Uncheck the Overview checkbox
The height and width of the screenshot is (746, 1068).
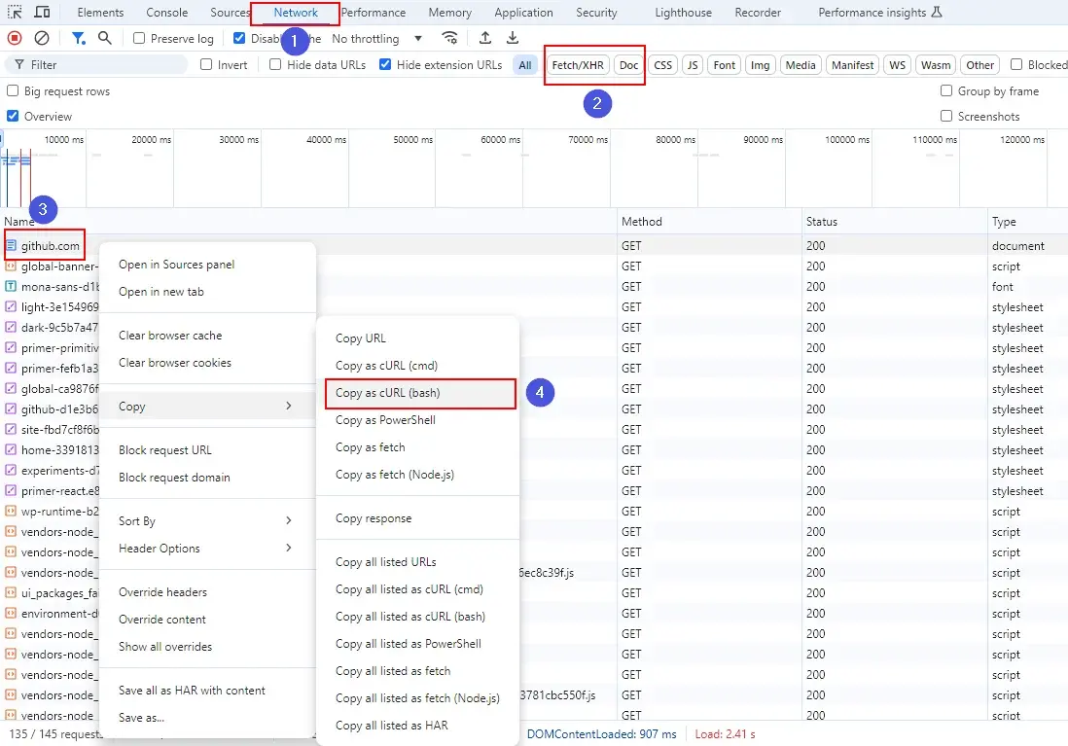[14, 117]
